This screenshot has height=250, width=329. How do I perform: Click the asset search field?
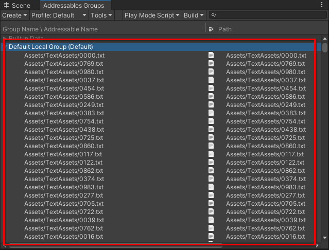[268, 15]
